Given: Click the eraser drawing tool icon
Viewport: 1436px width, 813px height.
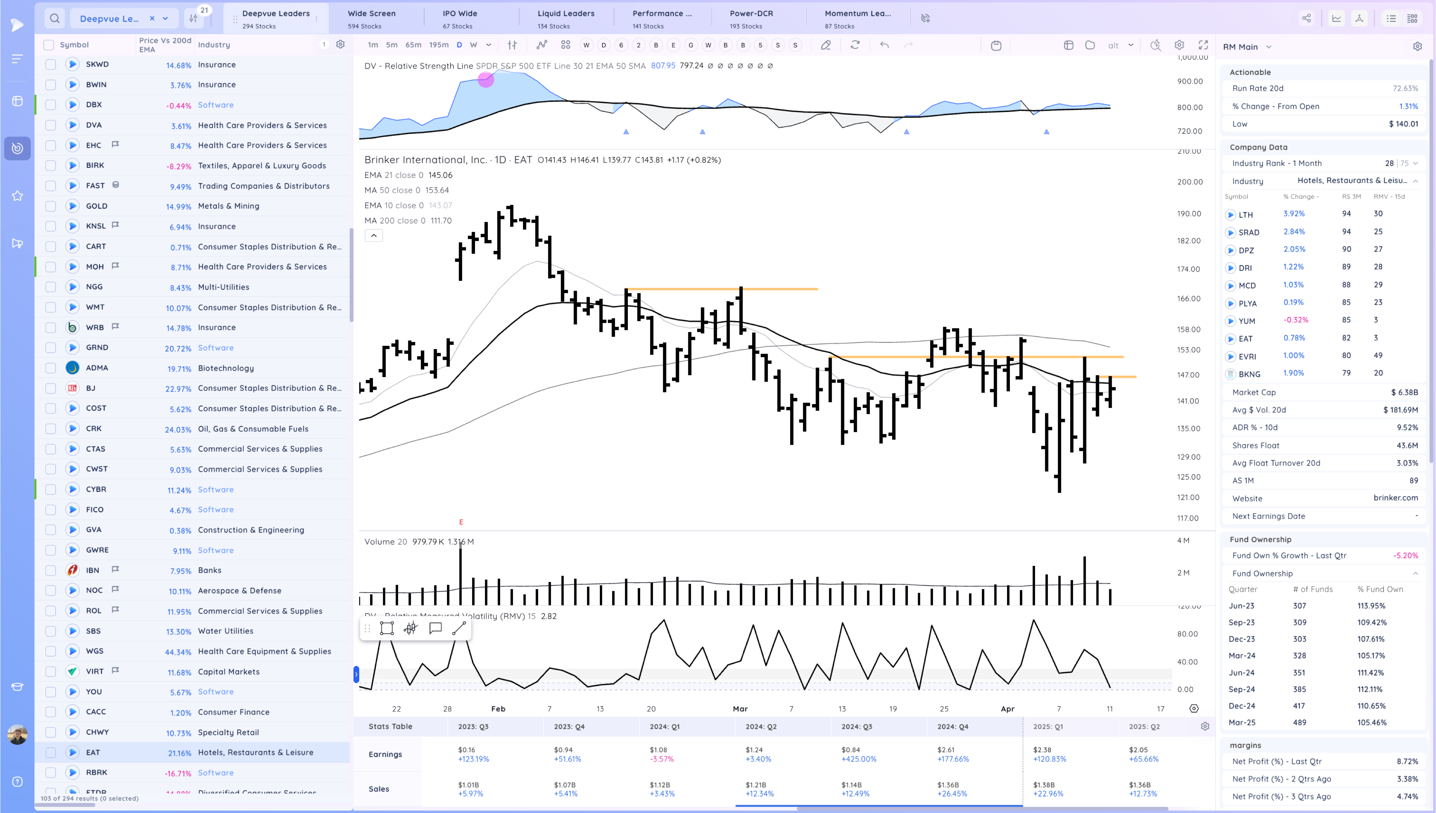Looking at the screenshot, I should [825, 45].
